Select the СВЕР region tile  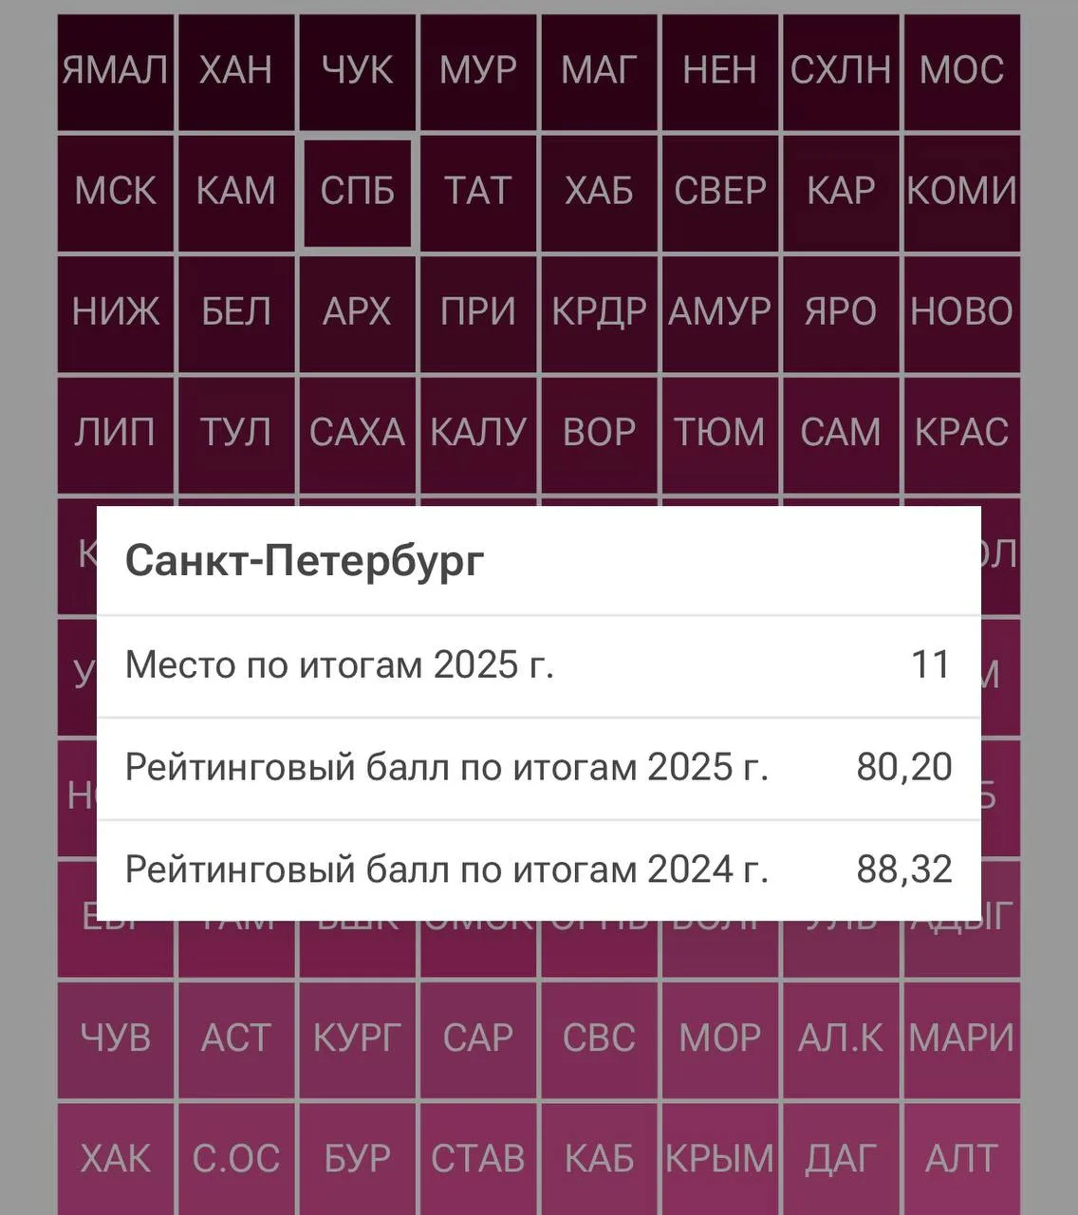point(719,193)
